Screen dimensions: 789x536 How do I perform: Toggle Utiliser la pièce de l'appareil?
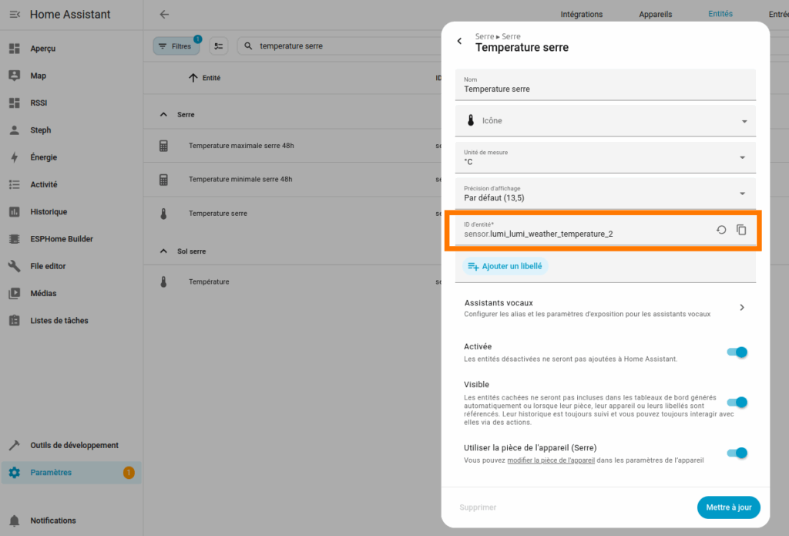[737, 453]
